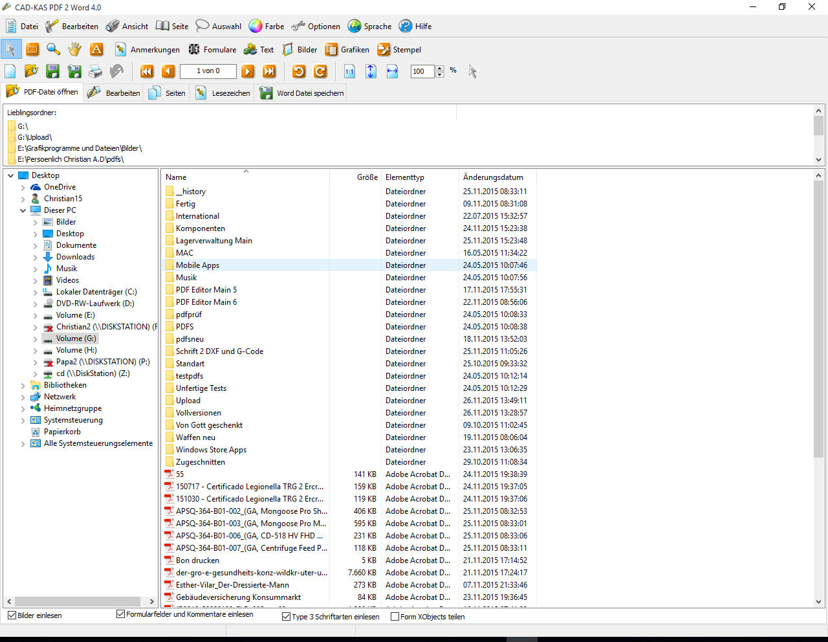Click the fit to width icon
This screenshot has height=642, width=828.
(392, 71)
